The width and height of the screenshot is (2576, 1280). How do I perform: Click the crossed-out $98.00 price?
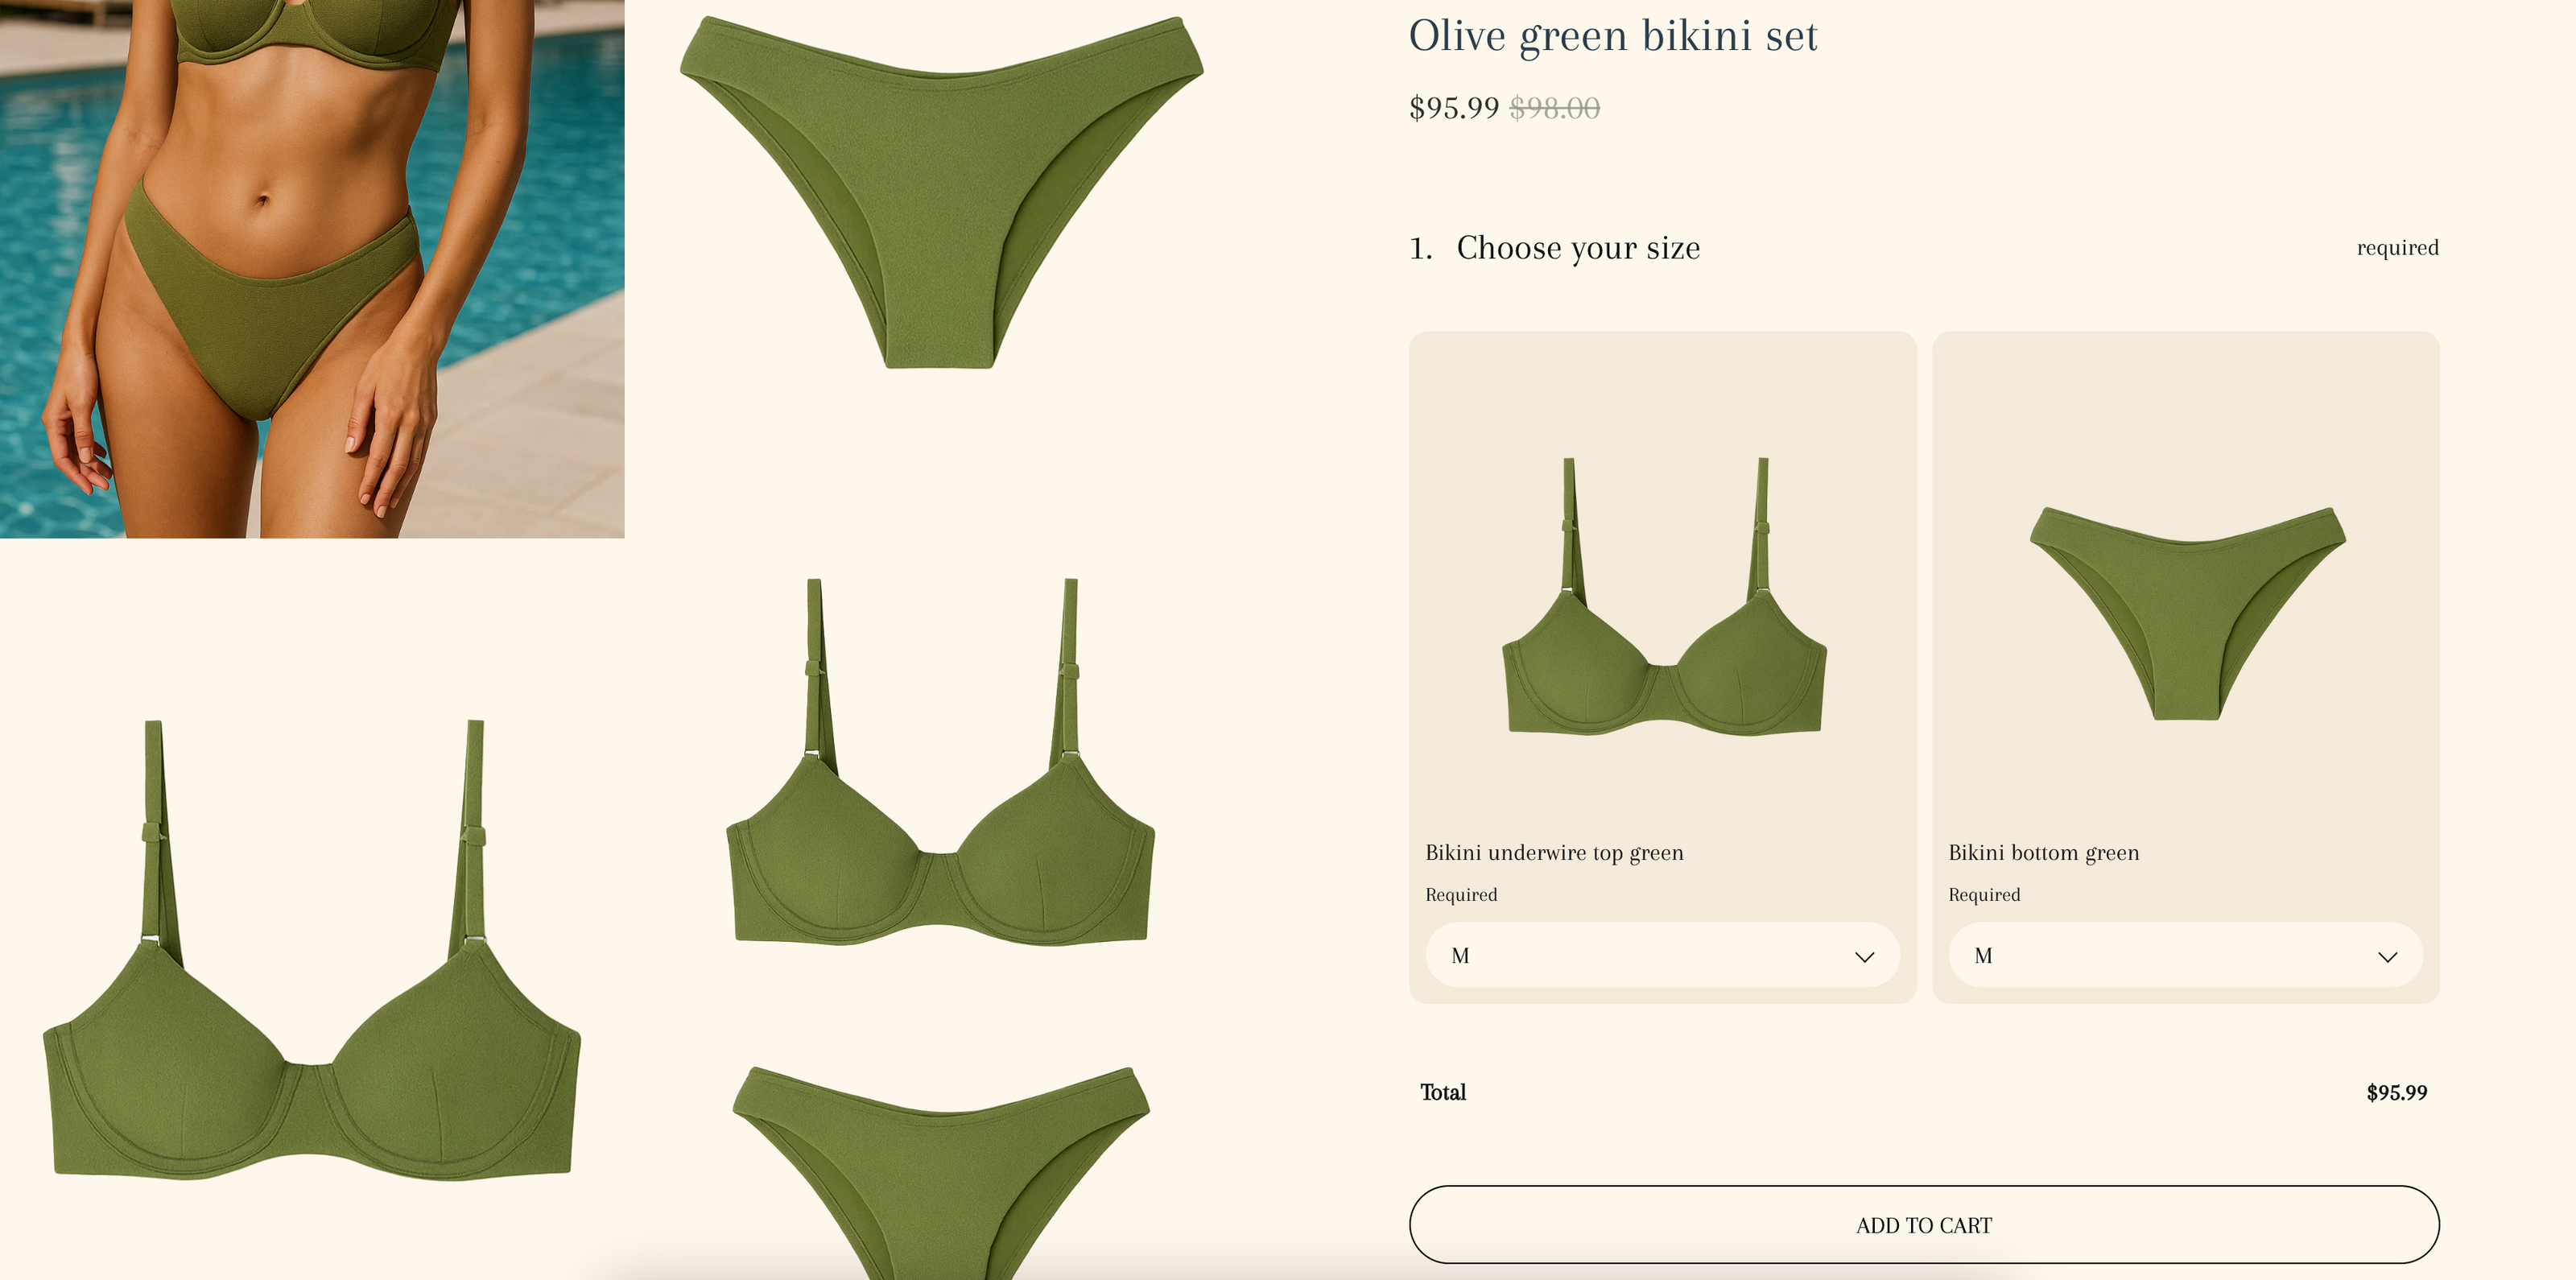pyautogui.click(x=1555, y=107)
